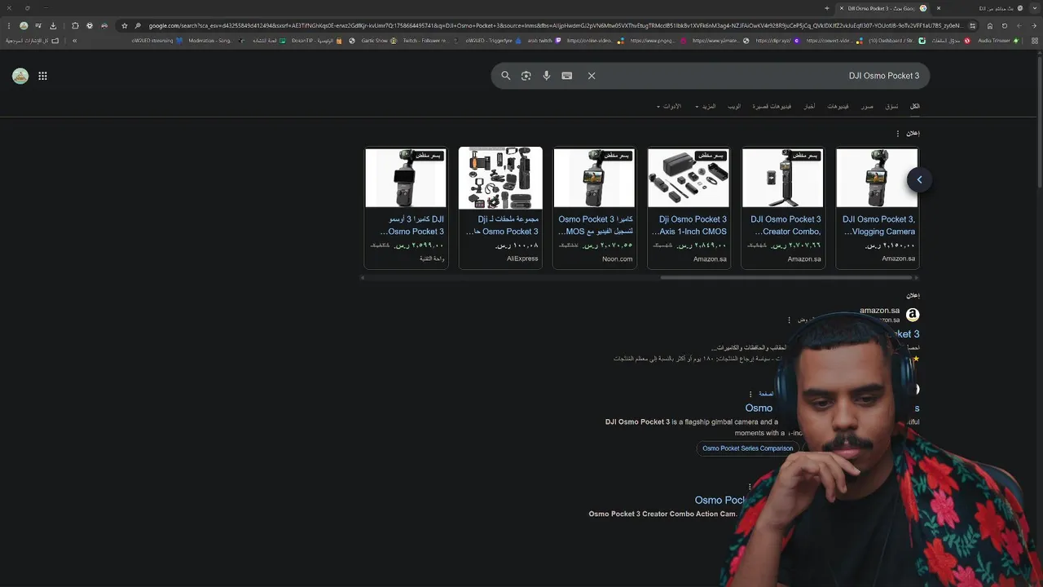Open the Audio Trimmer bookmark
This screenshot has width=1043, height=587.
(998, 40)
